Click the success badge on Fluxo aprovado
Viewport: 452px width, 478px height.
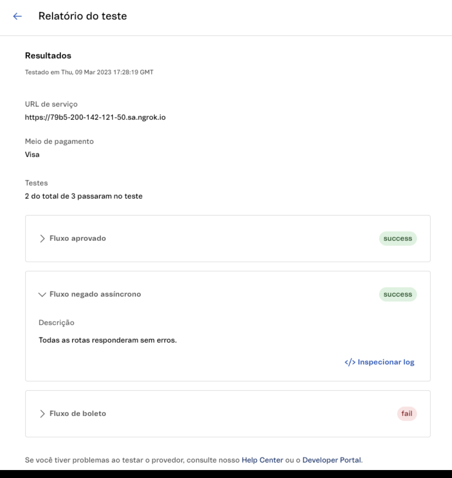pos(397,238)
